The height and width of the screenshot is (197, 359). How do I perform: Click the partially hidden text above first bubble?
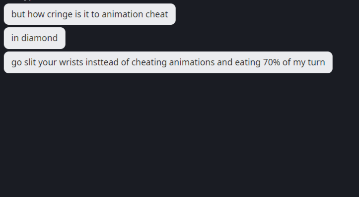[27, 0]
